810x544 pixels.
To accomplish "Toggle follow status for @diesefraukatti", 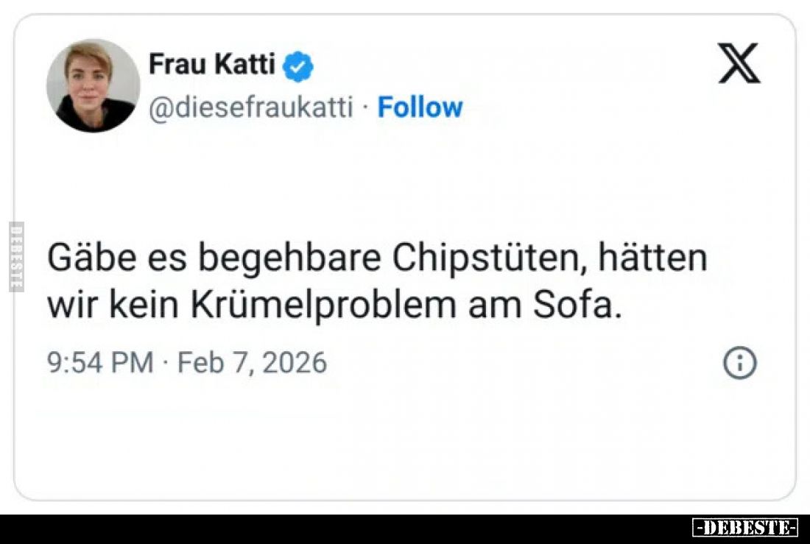I will [x=420, y=107].
